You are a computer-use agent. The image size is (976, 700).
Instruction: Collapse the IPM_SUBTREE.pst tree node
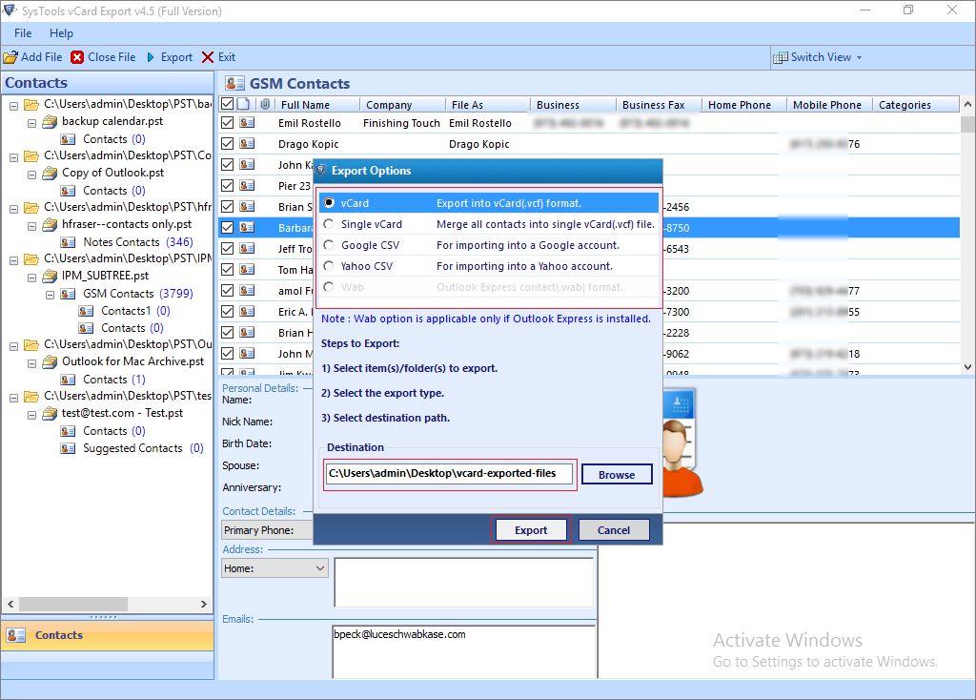coord(31,278)
